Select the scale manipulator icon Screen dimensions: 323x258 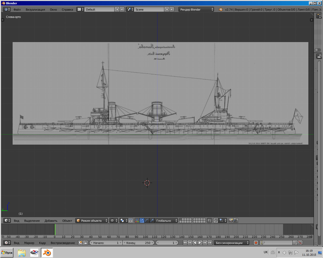coord(152,220)
